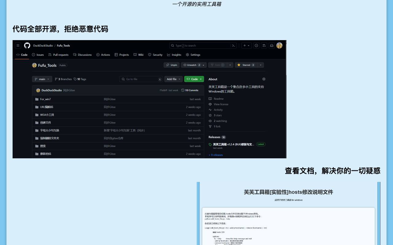Click the hosts修改说明文件 document preview image
Viewport: 393px width, 245px height.
click(x=289, y=213)
